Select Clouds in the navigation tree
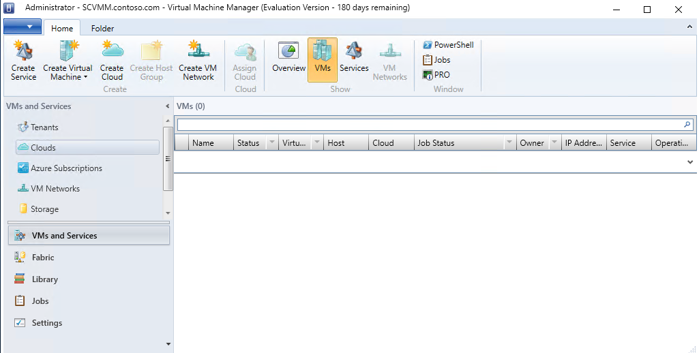Screen dimensions: 699x353 (87, 147)
